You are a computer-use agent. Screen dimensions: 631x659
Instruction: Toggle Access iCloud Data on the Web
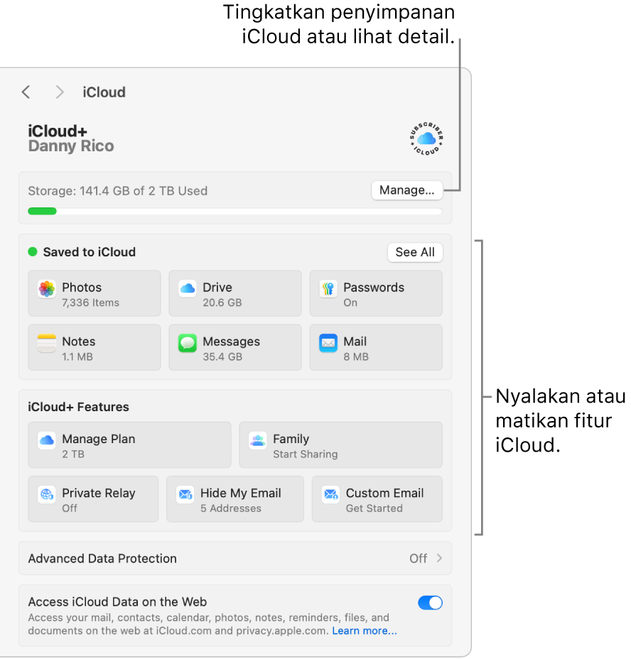point(430,603)
